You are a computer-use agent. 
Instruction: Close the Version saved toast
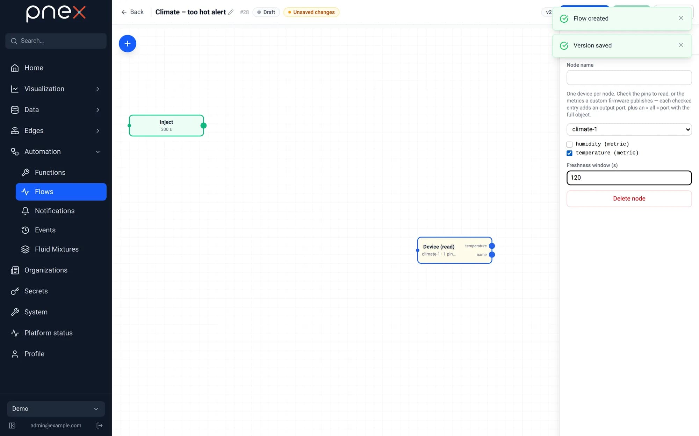click(681, 45)
